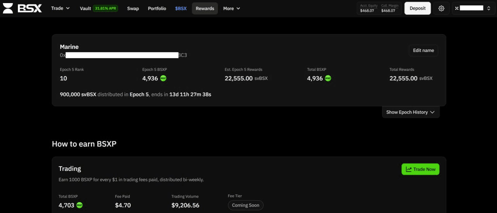Click the Deposit button
Screen dimensions: 497x213
[417, 8]
